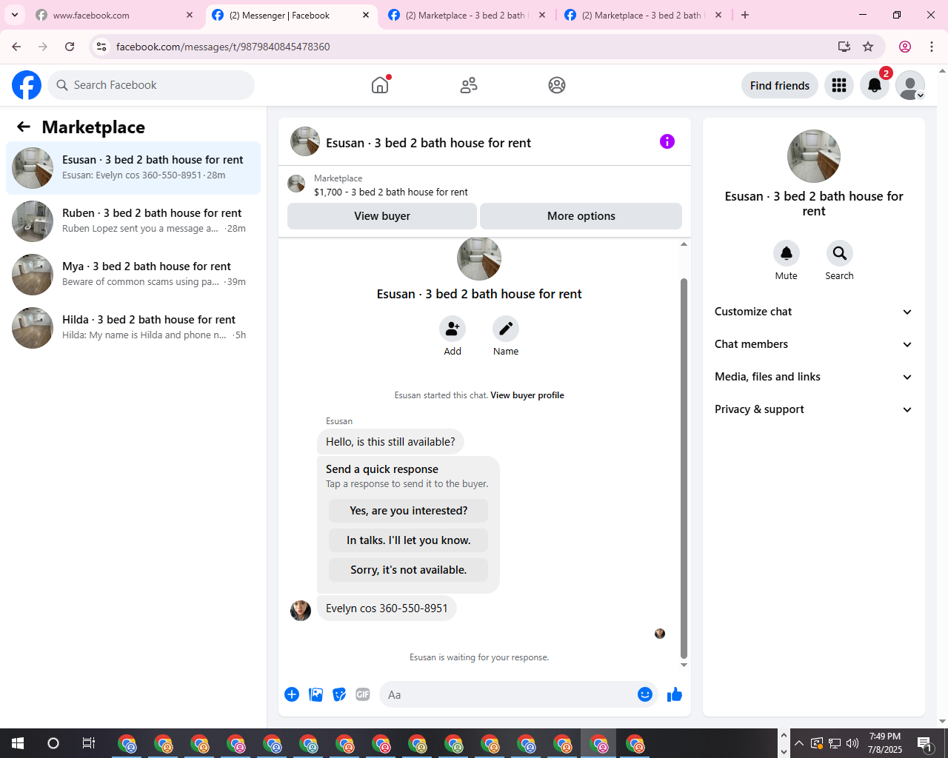Choose a sticker icon in composer

pos(339,694)
